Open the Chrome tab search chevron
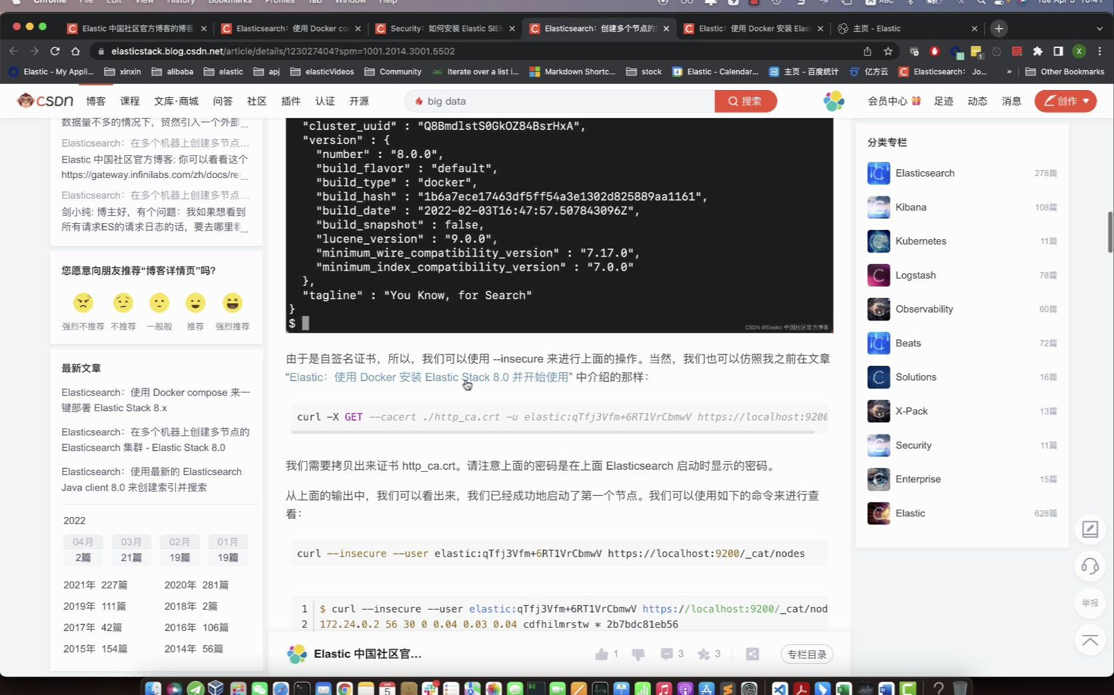 click(x=1099, y=29)
